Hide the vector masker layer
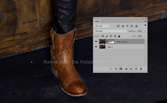Screen dimensions: 167x103 (x=96, y=41)
